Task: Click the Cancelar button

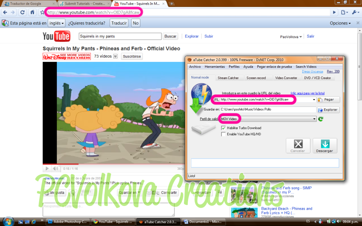Action: point(298,146)
